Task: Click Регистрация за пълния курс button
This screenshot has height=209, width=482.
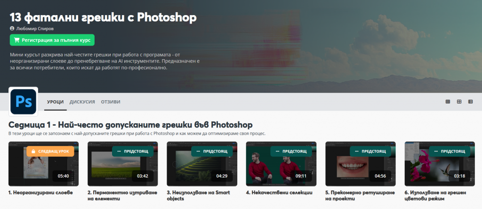Action: tap(52, 40)
